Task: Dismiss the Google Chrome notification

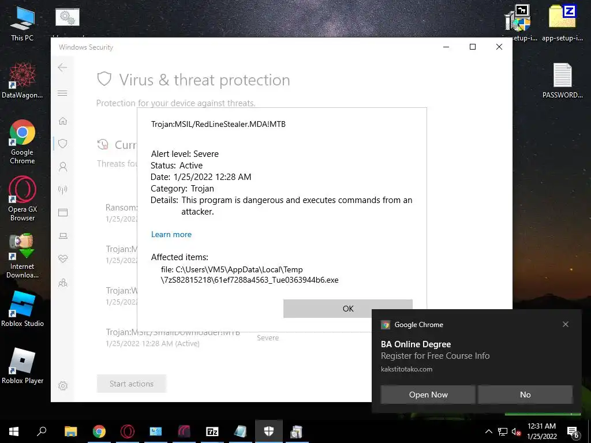Action: (566, 324)
